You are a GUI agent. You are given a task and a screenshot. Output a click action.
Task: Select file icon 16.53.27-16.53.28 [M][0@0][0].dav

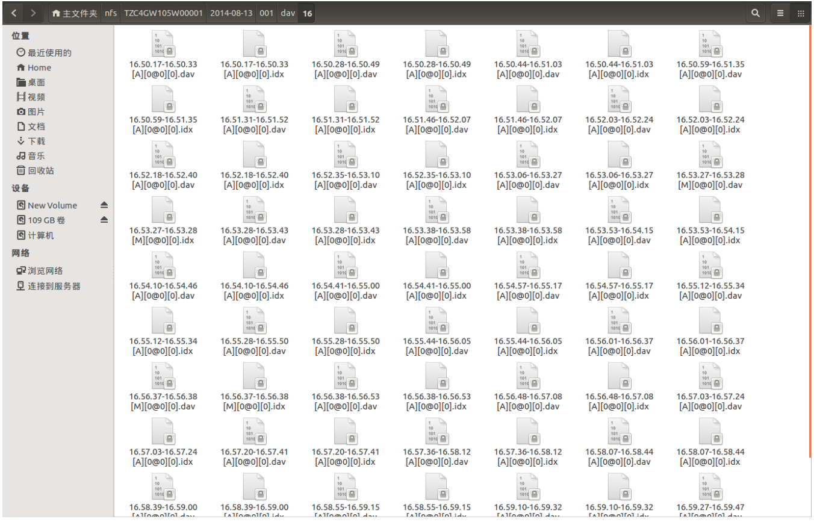710,155
